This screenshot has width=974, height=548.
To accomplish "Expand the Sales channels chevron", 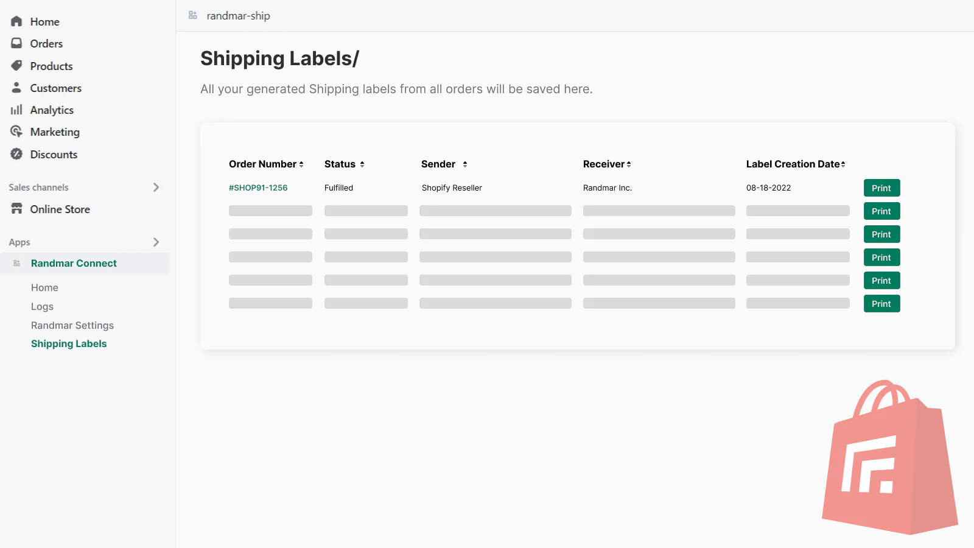I will click(x=156, y=188).
